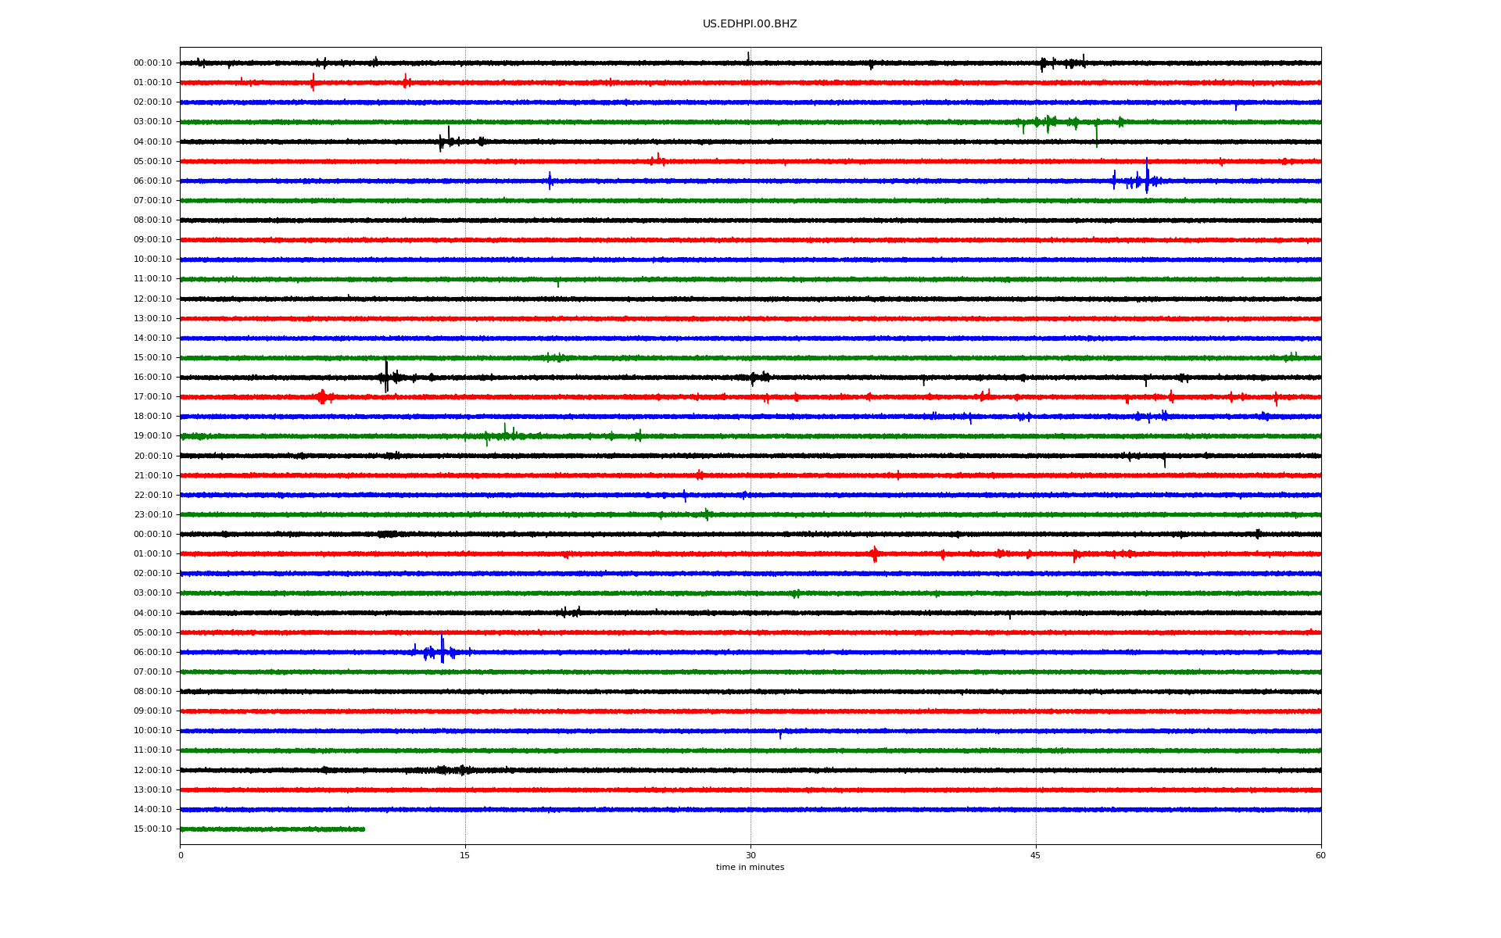Click the 19:00:10 time label
Screen dimensions: 1501x938
pyautogui.click(x=152, y=436)
